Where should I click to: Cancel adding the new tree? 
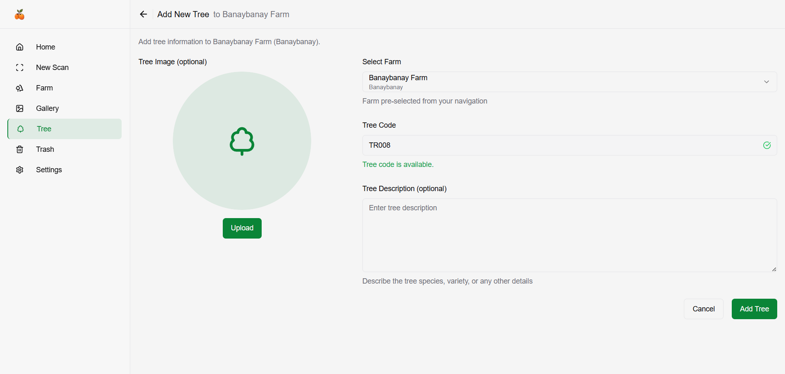click(x=703, y=309)
